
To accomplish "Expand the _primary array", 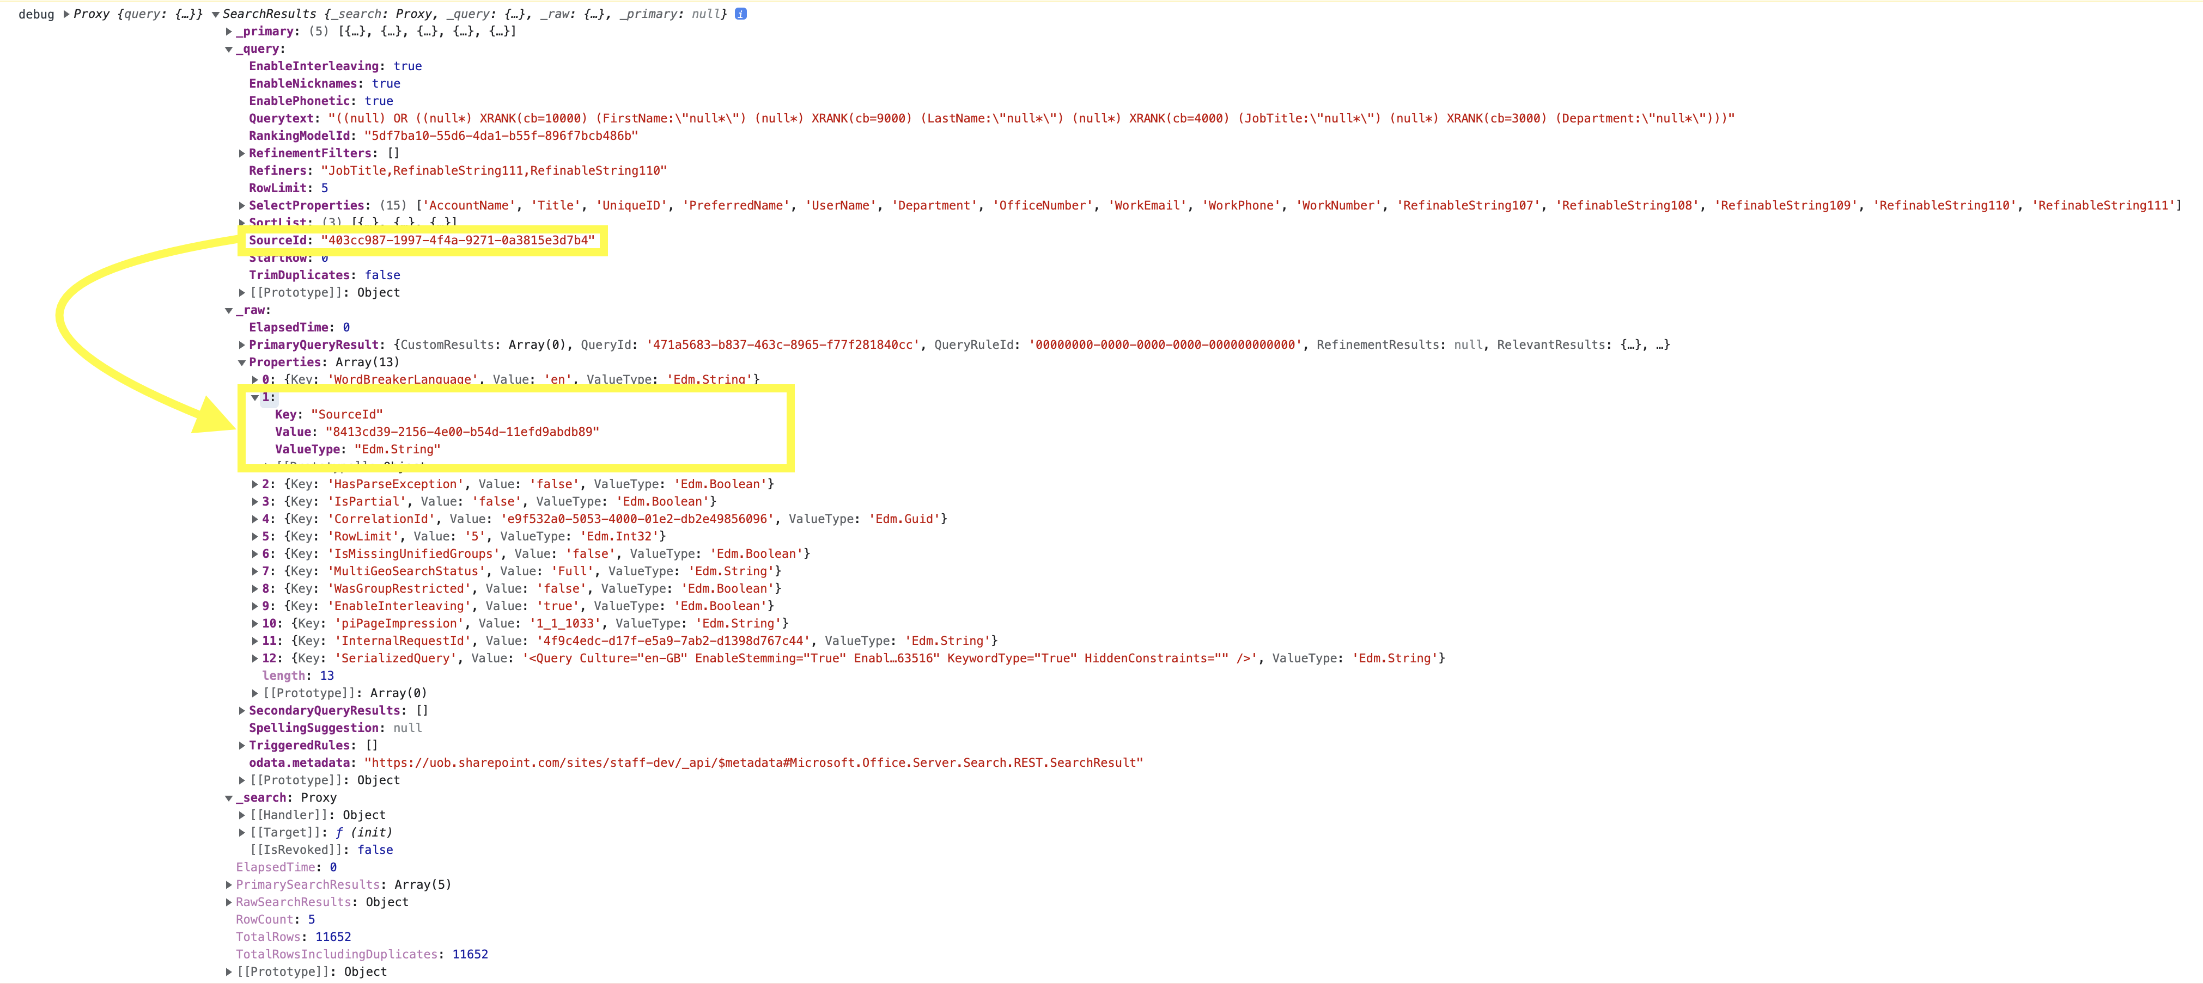I will pyautogui.click(x=229, y=32).
